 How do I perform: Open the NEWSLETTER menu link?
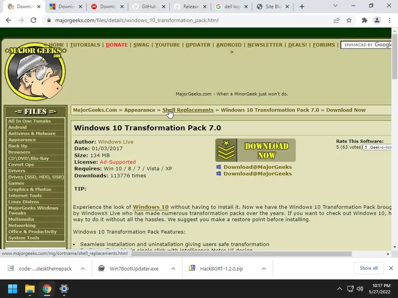(265, 45)
